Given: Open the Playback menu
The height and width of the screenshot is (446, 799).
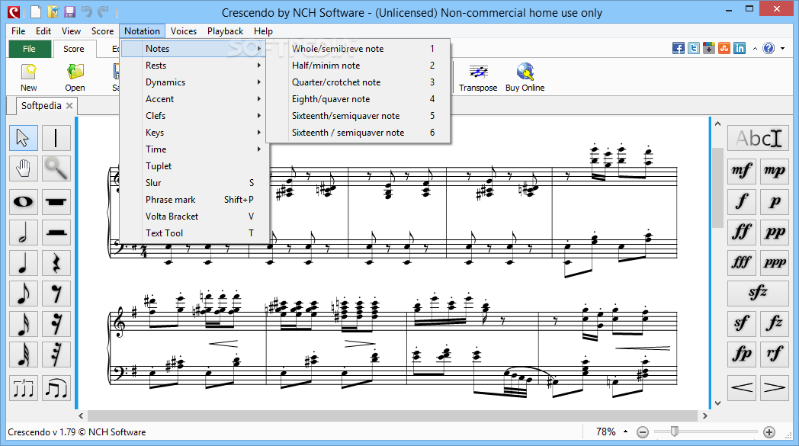Looking at the screenshot, I should click(x=225, y=31).
